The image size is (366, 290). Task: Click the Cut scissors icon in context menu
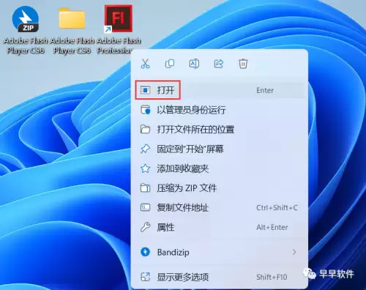pos(145,64)
